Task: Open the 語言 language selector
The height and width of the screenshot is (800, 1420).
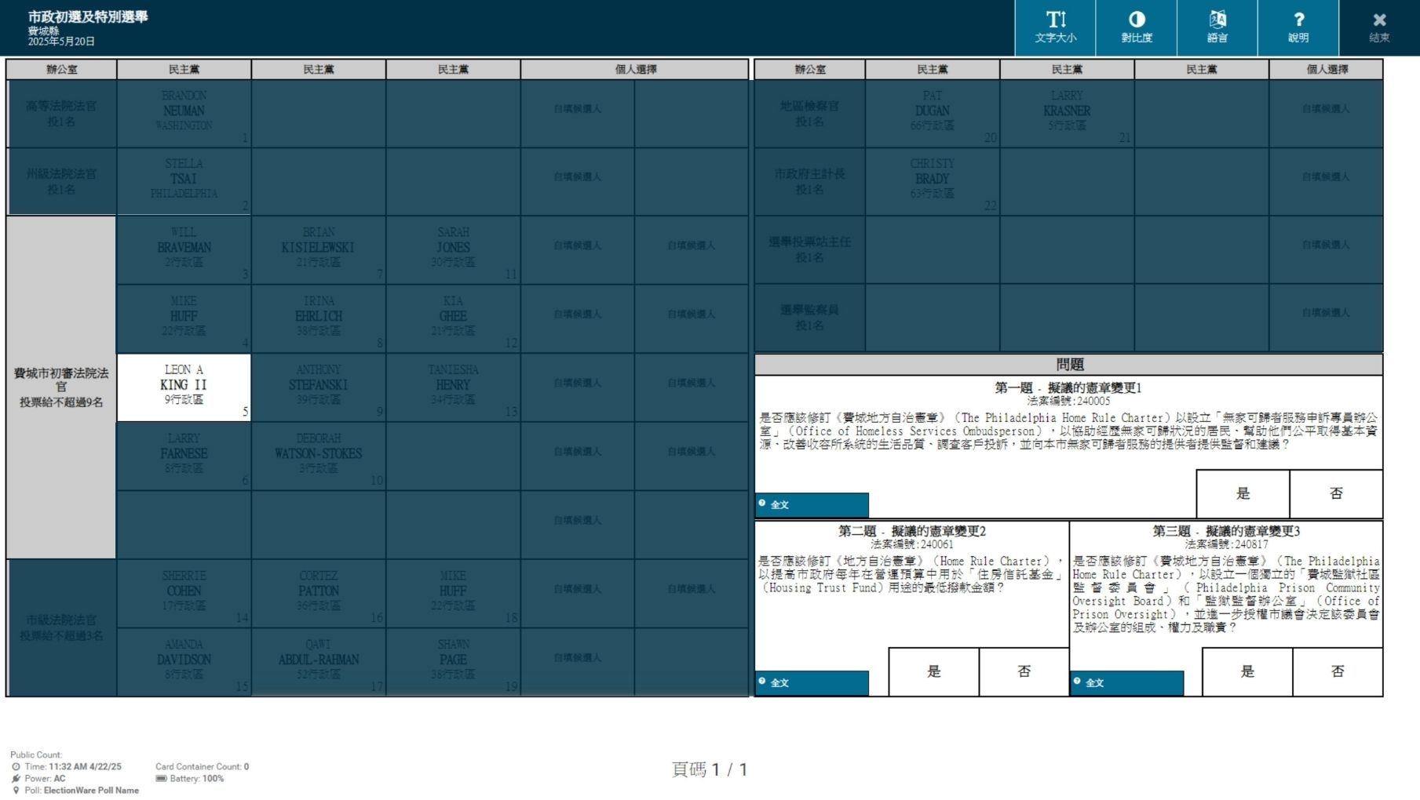Action: pyautogui.click(x=1217, y=27)
